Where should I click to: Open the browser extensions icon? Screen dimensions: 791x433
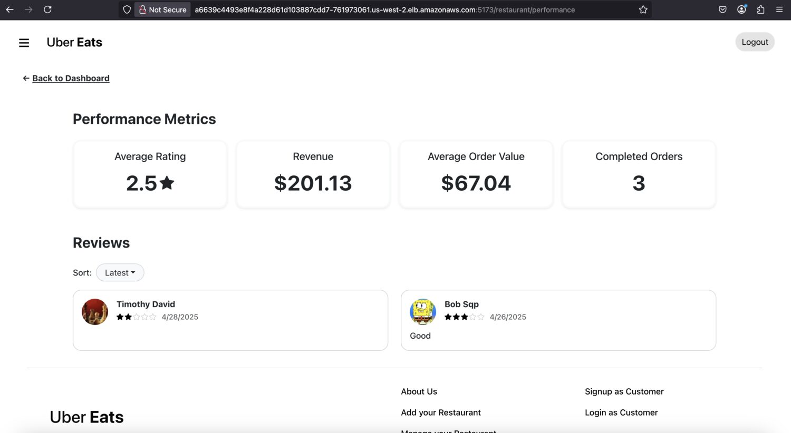(x=760, y=9)
